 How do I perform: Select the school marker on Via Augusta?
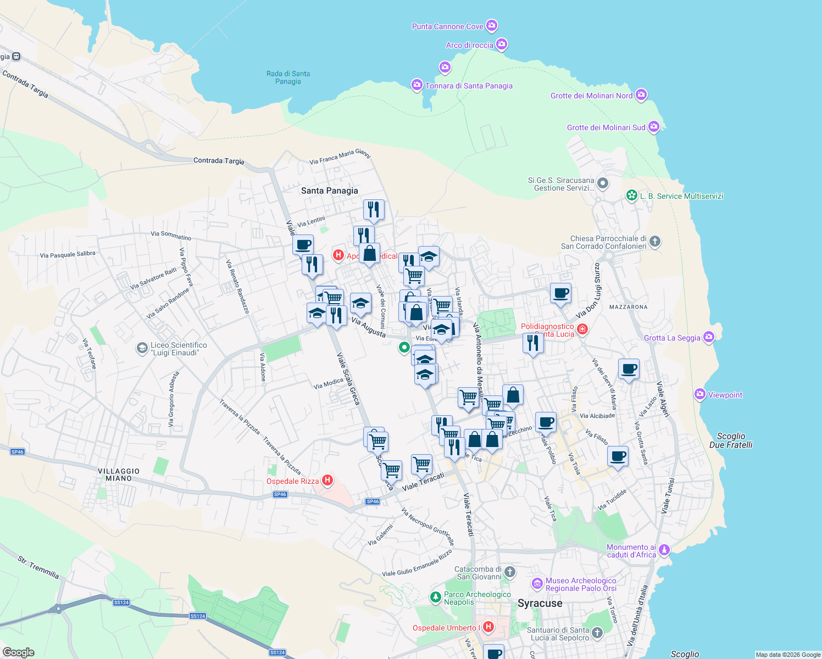360,303
